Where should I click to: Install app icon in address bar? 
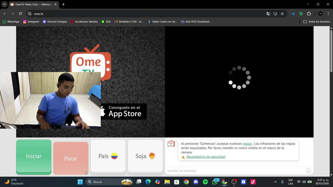(275, 14)
